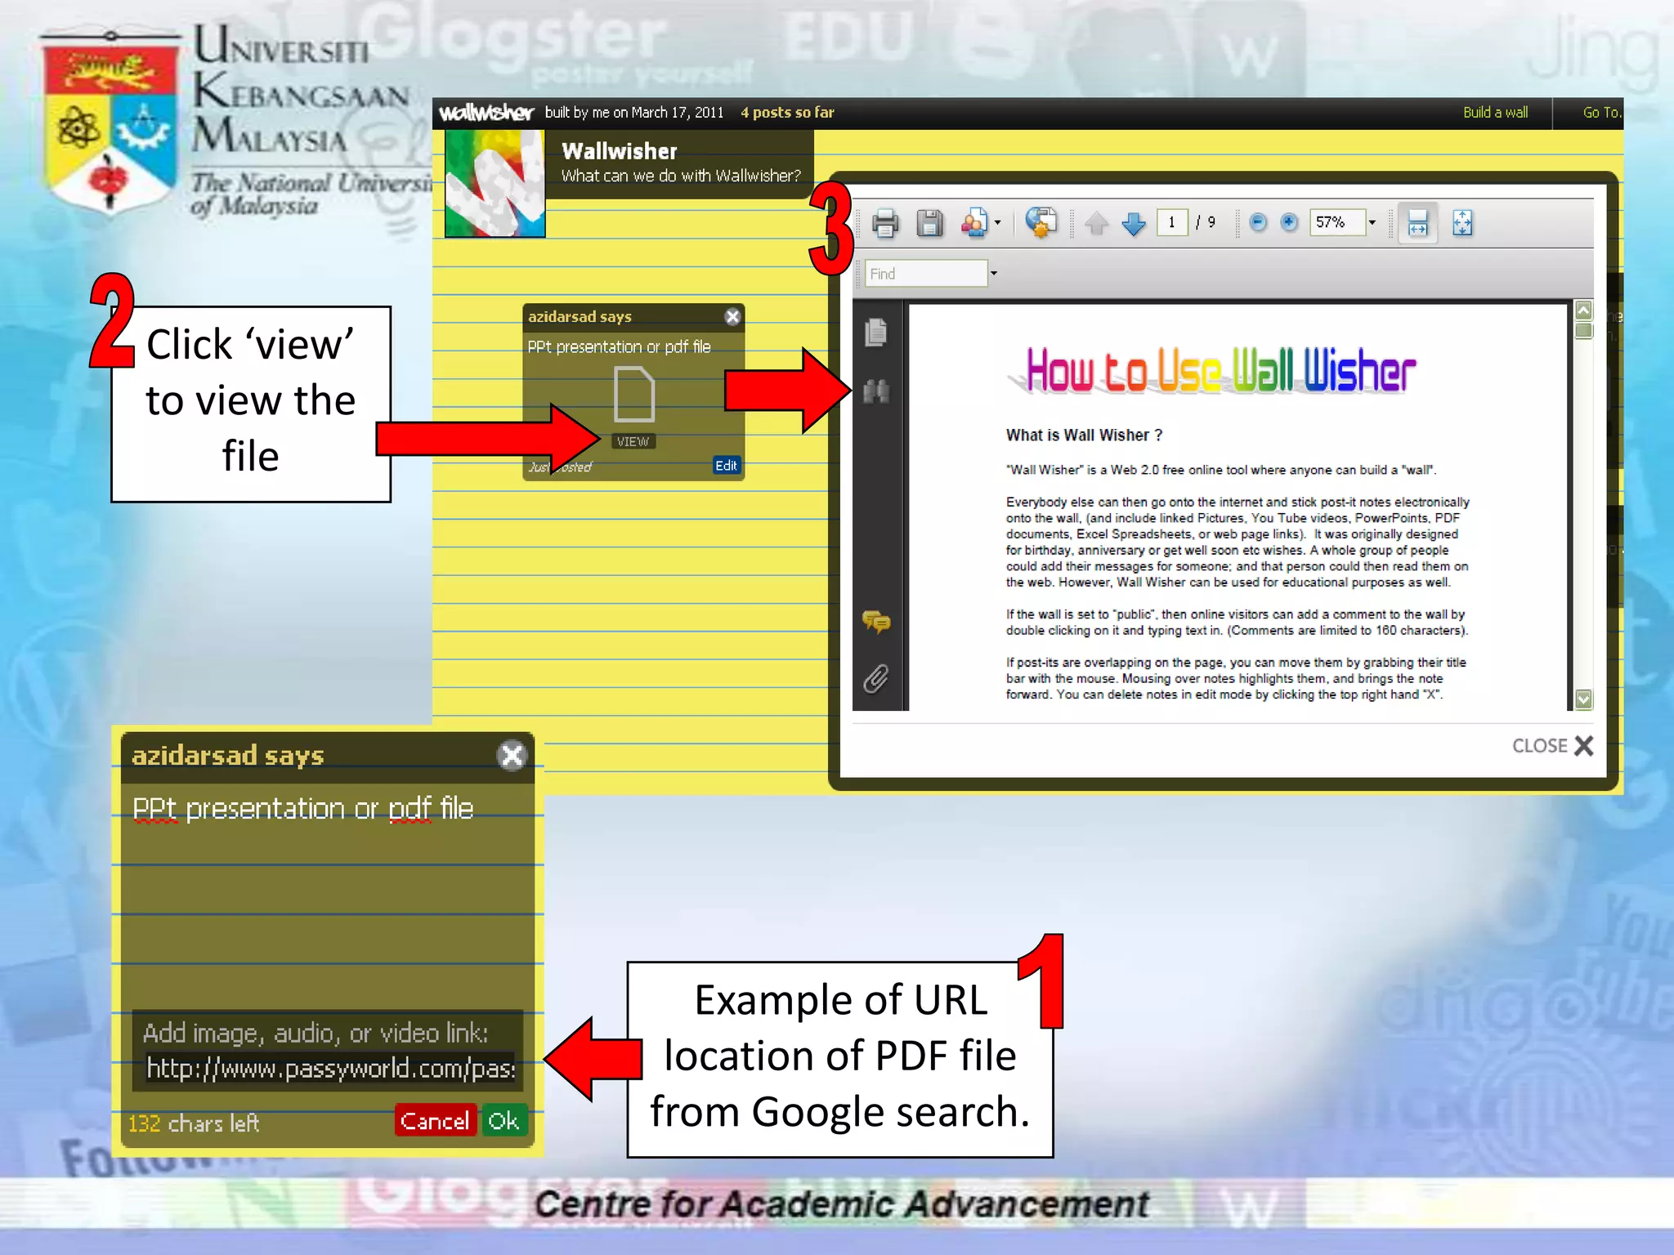1674x1255 pixels.
Task: Go to next page with down arrow
Action: [x=1134, y=223]
